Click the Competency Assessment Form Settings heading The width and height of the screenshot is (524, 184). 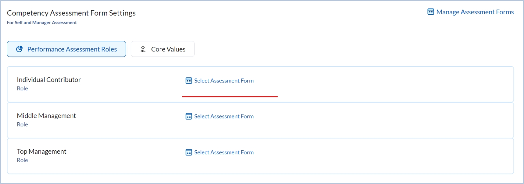71,13
